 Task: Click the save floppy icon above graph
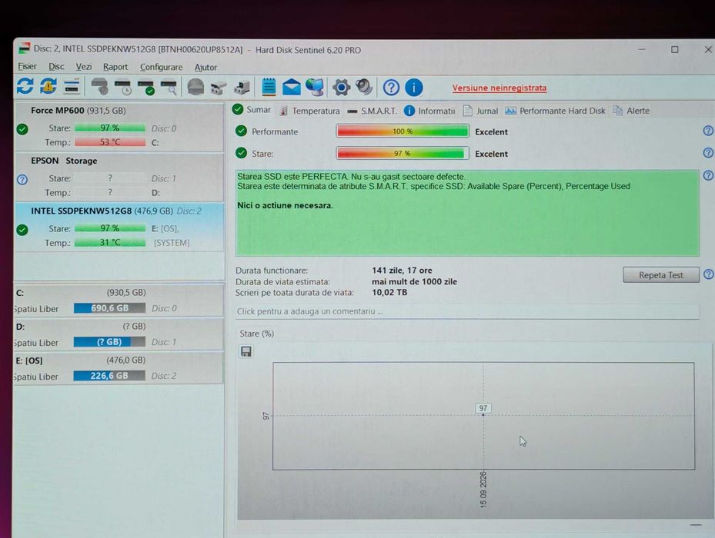point(246,351)
